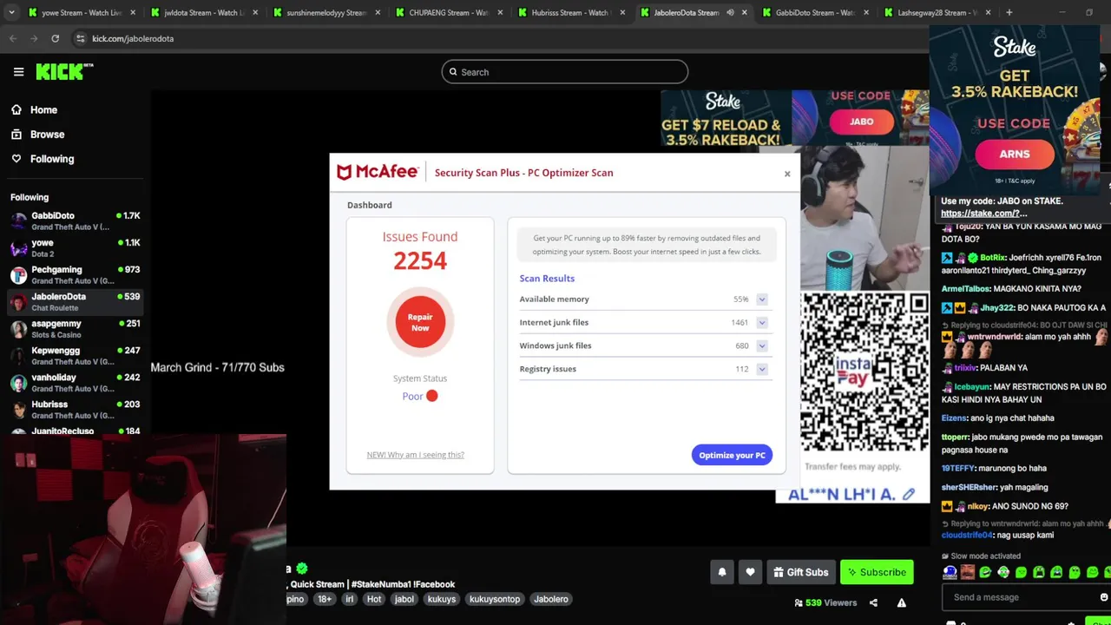Share the stream via share icon
The height and width of the screenshot is (625, 1111).
point(873,603)
